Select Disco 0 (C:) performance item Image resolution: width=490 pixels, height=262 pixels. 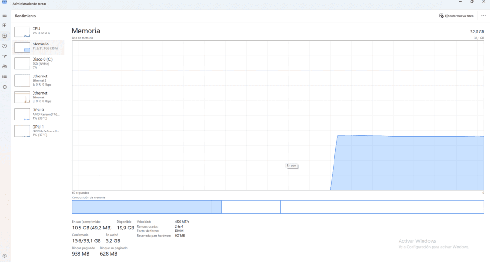click(38, 63)
